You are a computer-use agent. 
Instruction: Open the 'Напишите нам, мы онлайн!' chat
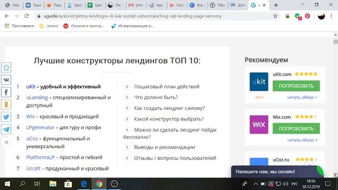click(x=277, y=172)
